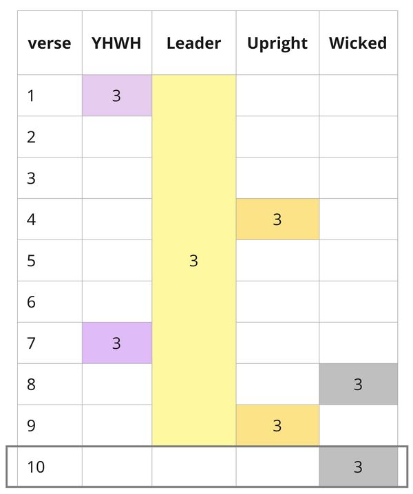Select the verse number 5 cell

[50, 261]
